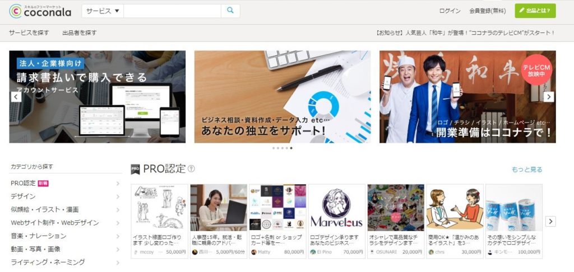
Task: Click the green 出品とは？ button
Action: pos(535,11)
